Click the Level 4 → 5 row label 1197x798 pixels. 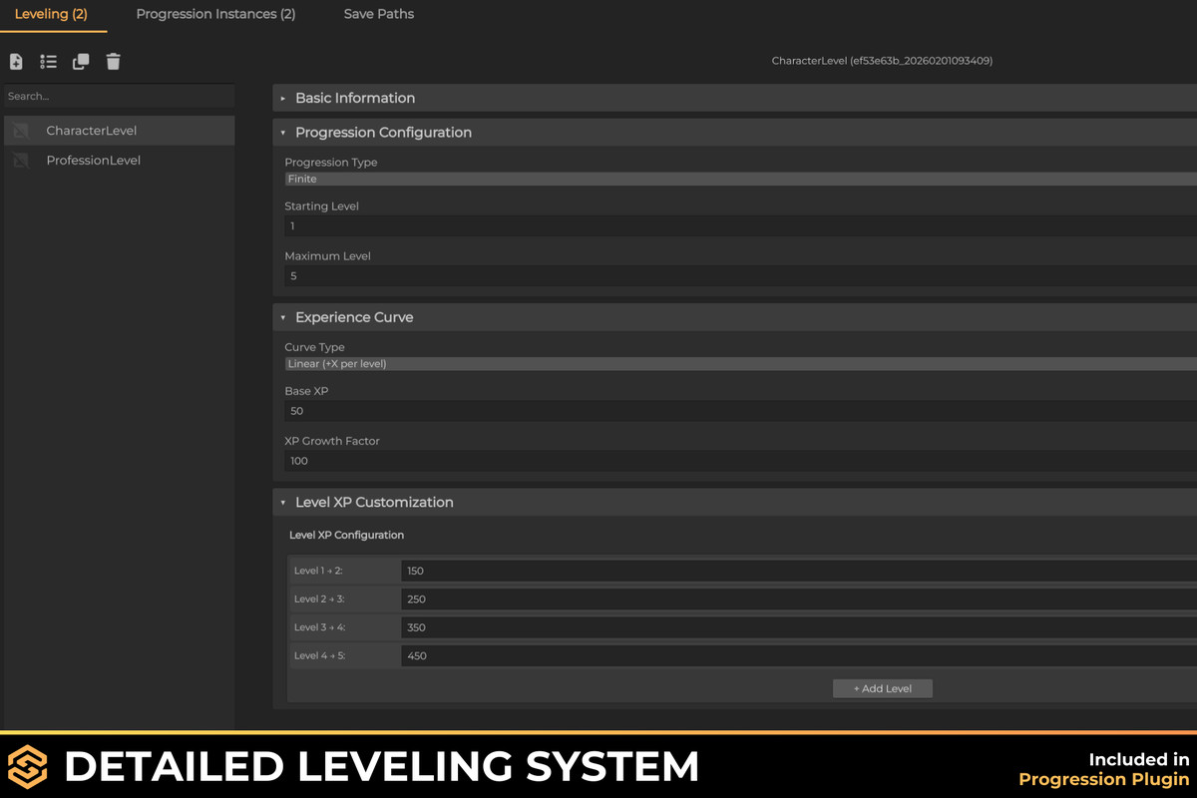(x=319, y=655)
